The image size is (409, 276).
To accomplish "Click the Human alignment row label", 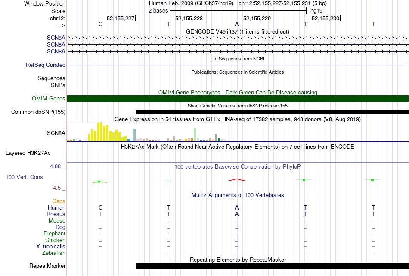I will [56, 208].
